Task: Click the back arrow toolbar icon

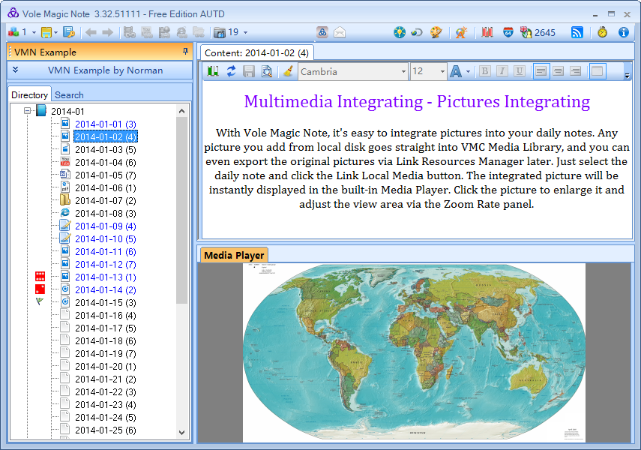Action: 91,32
